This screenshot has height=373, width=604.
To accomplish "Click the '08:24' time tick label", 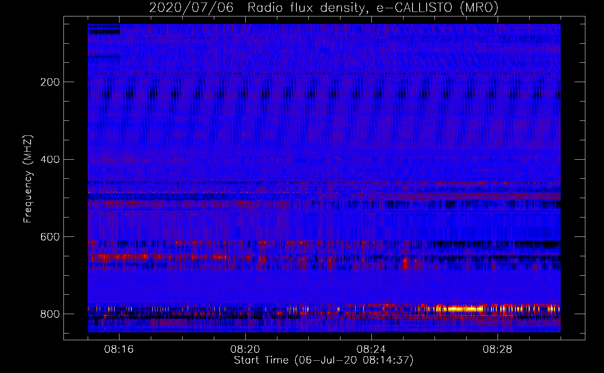I will [371, 350].
